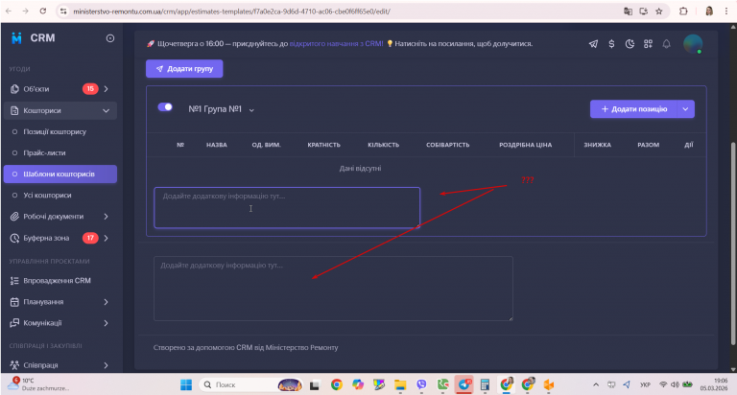This screenshot has width=737, height=395.
Task: Open the notifications bell
Action: [x=667, y=44]
